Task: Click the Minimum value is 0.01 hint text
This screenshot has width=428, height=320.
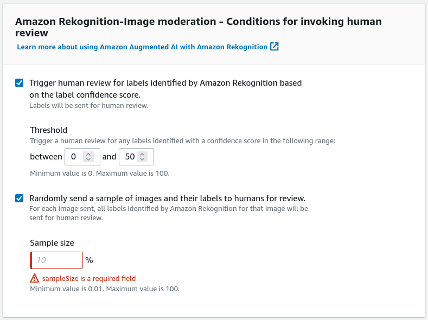Action: (105, 289)
